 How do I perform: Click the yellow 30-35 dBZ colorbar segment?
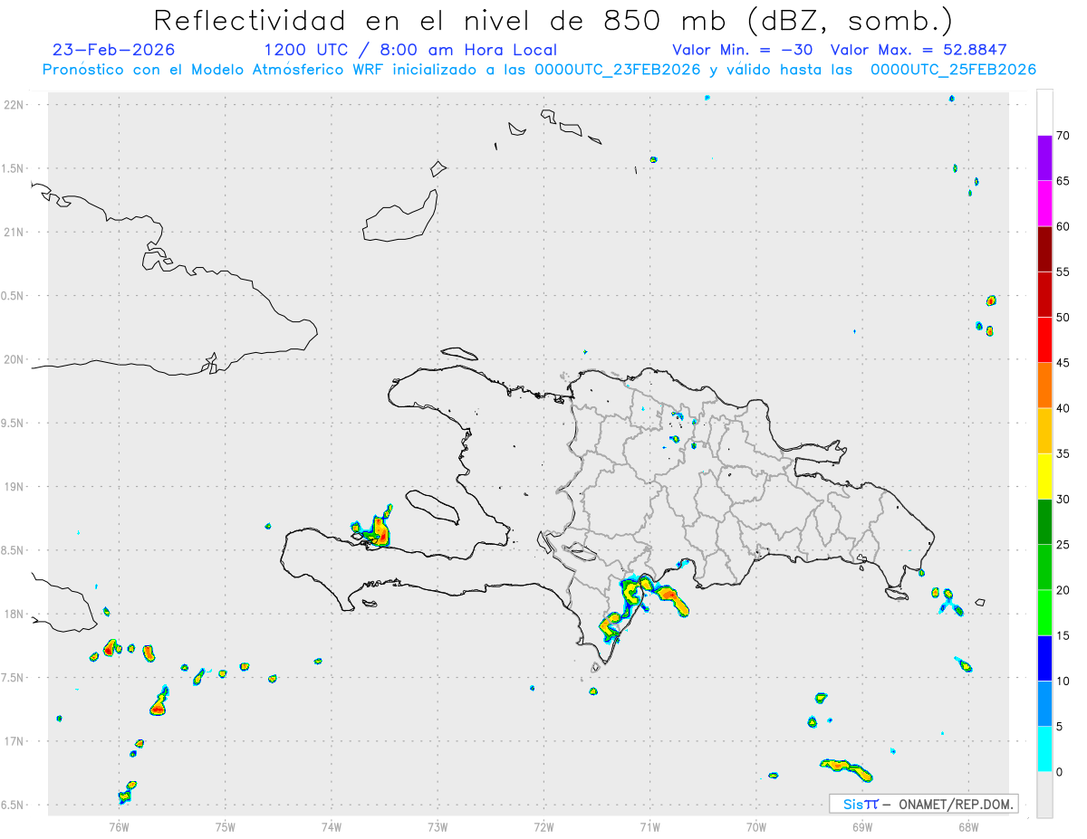(x=1044, y=476)
